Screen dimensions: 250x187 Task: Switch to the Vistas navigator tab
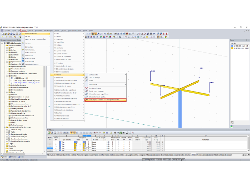pyautogui.click(x=21, y=157)
